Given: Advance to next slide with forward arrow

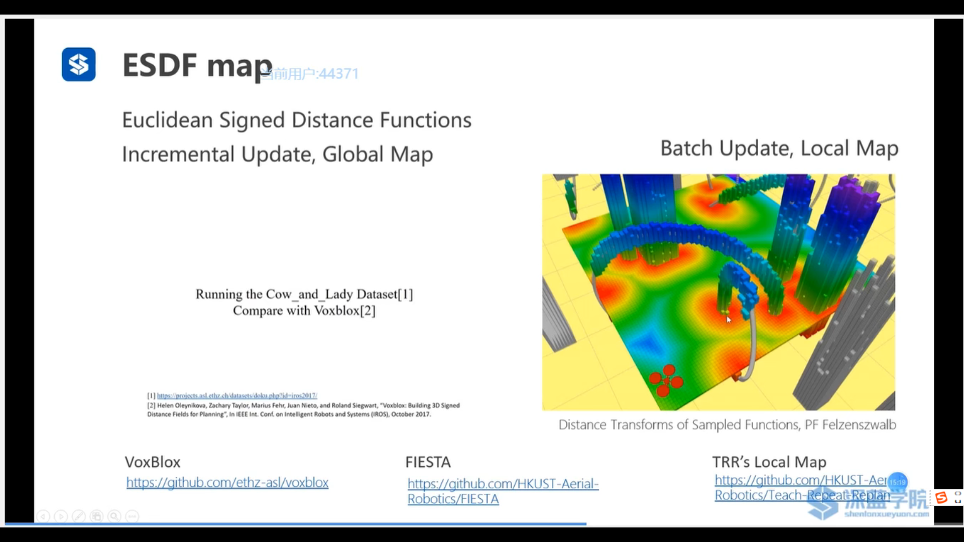Looking at the screenshot, I should [x=61, y=516].
